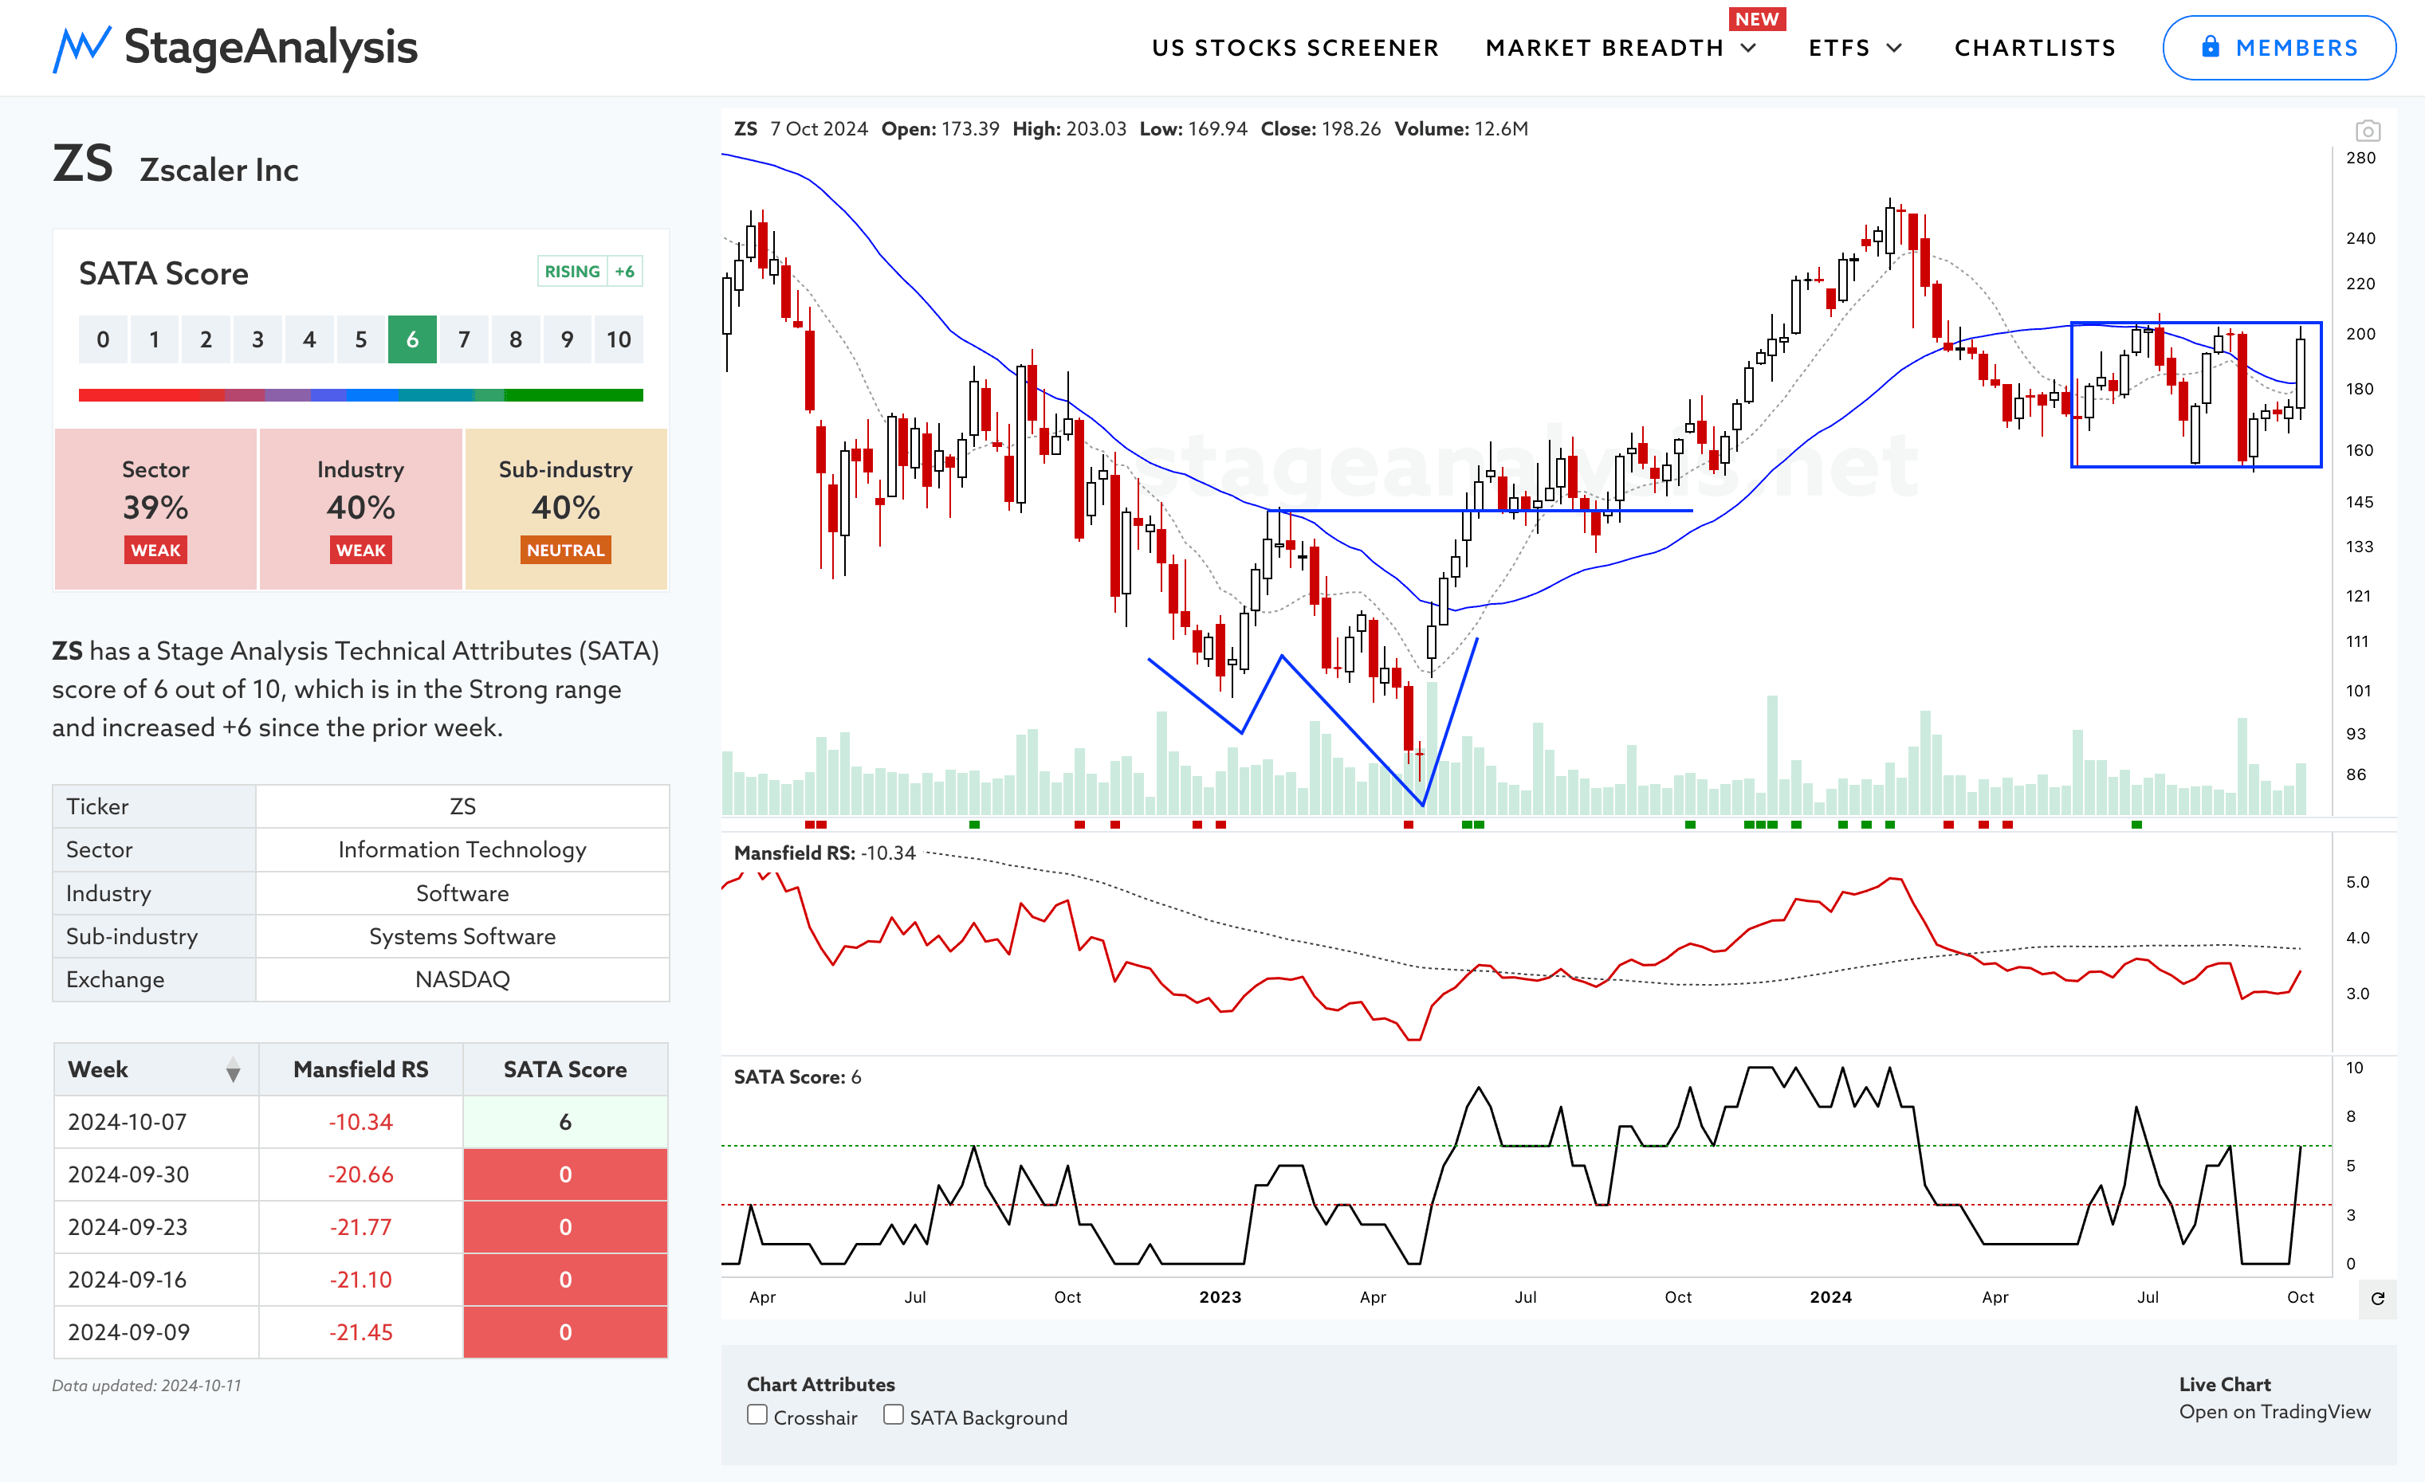Enable the SATA Background checkbox
The height and width of the screenshot is (1482, 2425).
(893, 1415)
